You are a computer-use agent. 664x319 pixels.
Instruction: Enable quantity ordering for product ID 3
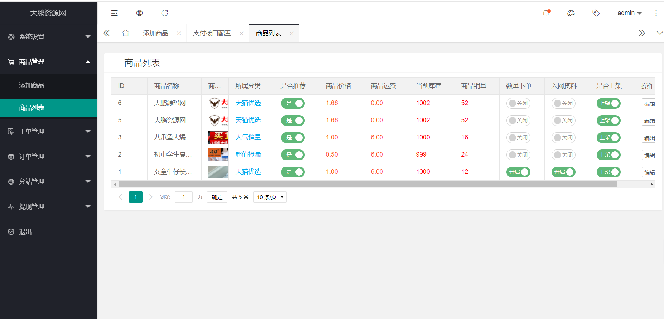click(x=518, y=138)
